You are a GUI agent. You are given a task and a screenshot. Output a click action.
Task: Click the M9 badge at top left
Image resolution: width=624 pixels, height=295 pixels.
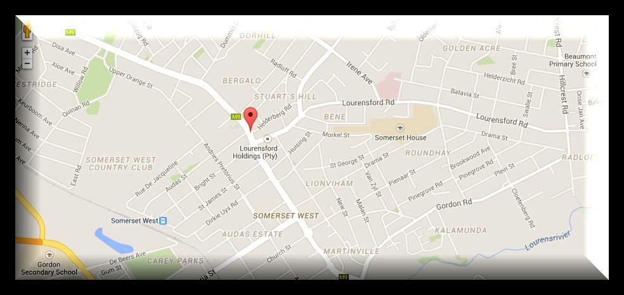coord(70,32)
